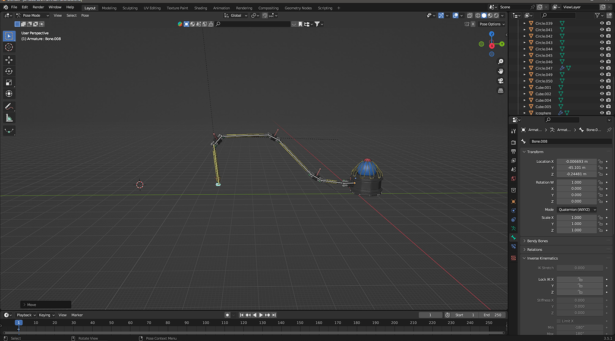Click the pan view hand icon

(500, 71)
